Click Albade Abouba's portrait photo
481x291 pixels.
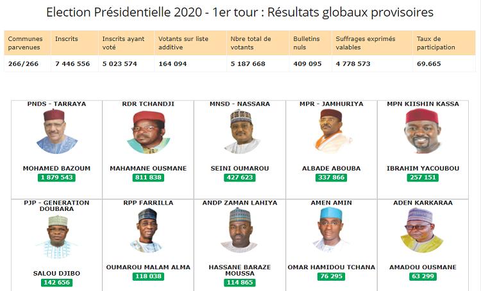tap(332, 131)
